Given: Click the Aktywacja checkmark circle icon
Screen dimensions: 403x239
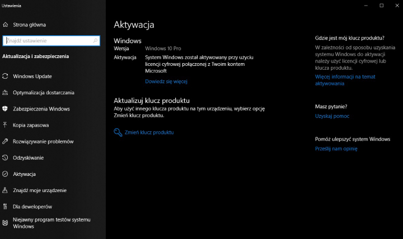Looking at the screenshot, I should (5, 174).
